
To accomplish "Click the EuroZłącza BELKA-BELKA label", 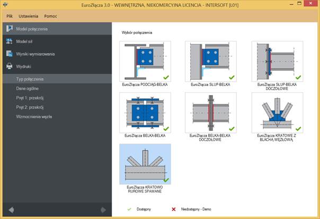I will 145,135.
